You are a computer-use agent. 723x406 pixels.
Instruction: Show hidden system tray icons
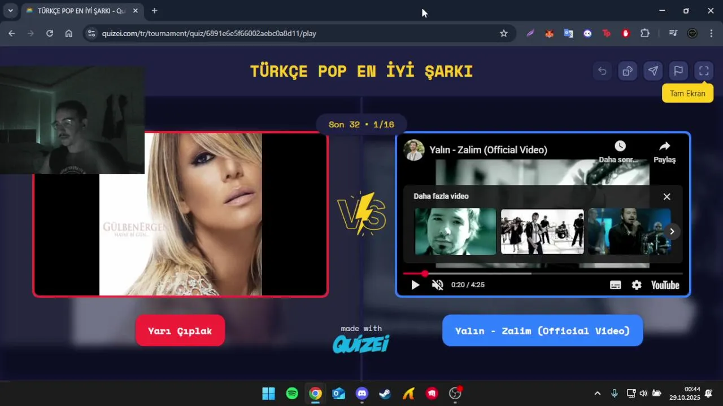coord(598,393)
